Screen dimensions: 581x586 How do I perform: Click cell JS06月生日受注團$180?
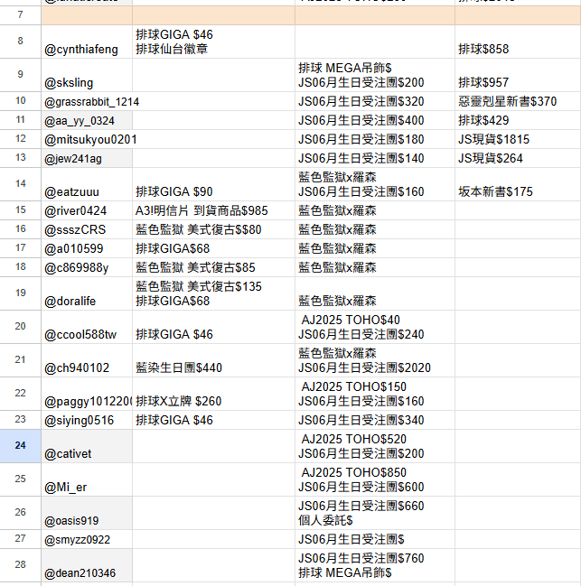click(375, 139)
